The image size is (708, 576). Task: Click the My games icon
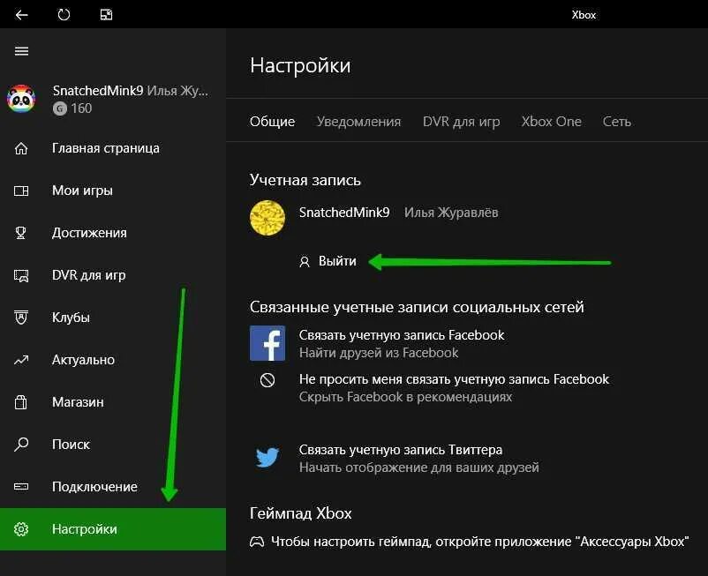pyautogui.click(x=21, y=191)
